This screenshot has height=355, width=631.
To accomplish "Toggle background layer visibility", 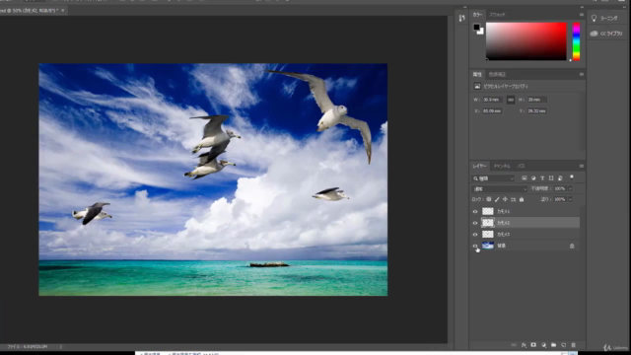I will [x=475, y=246].
